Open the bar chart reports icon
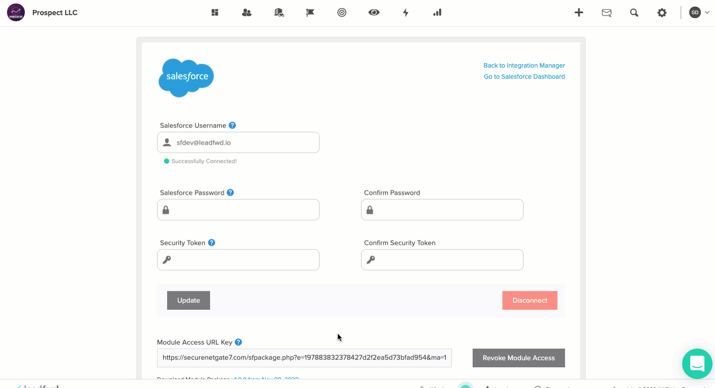 pos(437,13)
